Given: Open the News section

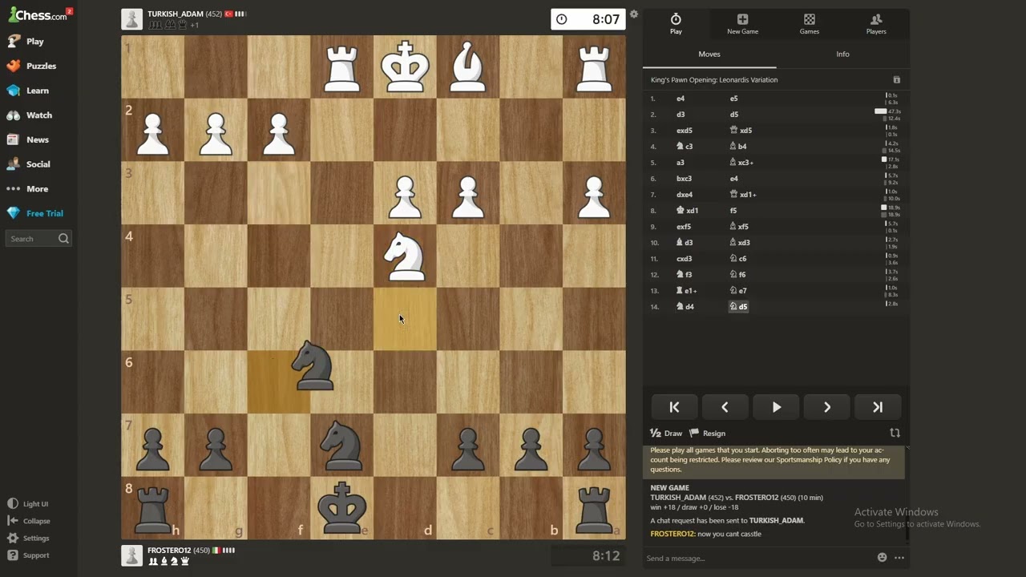Looking at the screenshot, I should [37, 139].
